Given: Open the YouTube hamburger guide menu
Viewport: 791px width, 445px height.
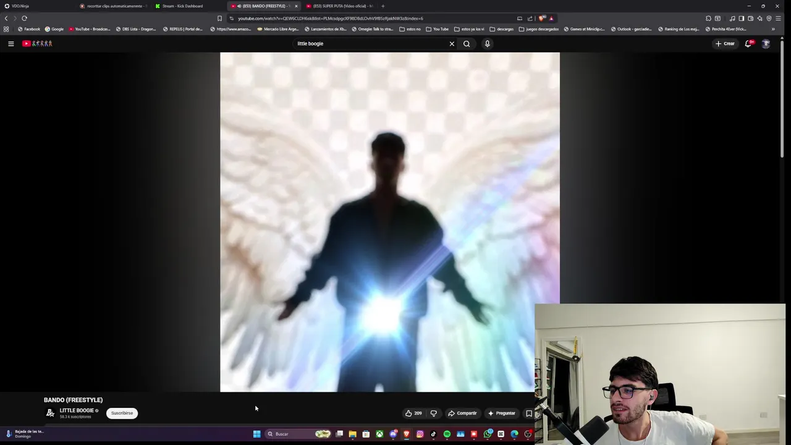Looking at the screenshot, I should [11, 43].
